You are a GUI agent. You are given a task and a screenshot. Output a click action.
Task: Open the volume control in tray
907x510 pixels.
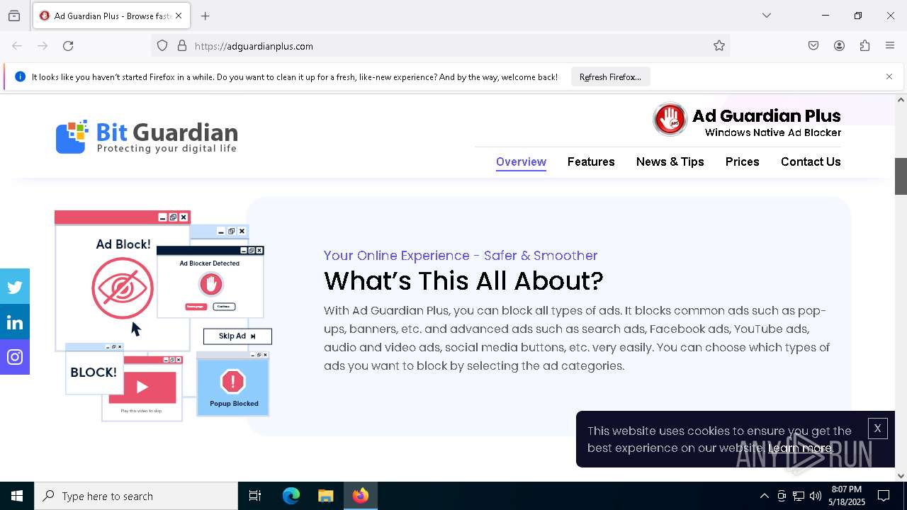coord(816,496)
